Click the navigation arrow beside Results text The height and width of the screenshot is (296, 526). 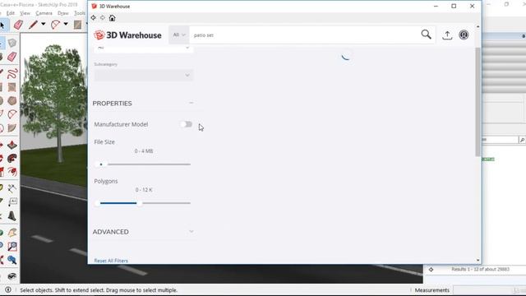(x=431, y=269)
